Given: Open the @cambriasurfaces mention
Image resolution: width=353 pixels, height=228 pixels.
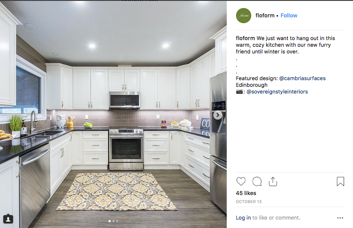Looking at the screenshot, I should pyautogui.click(x=302, y=78).
